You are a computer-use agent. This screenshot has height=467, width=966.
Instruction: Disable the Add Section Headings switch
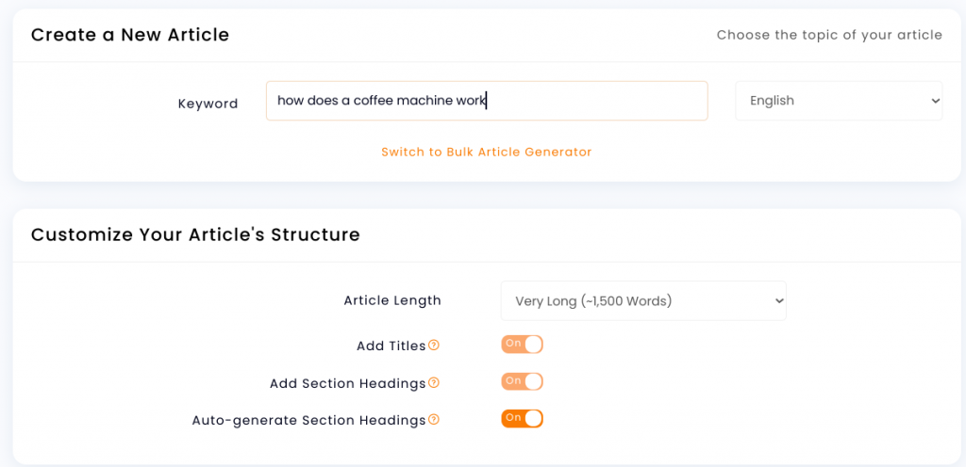click(x=522, y=381)
